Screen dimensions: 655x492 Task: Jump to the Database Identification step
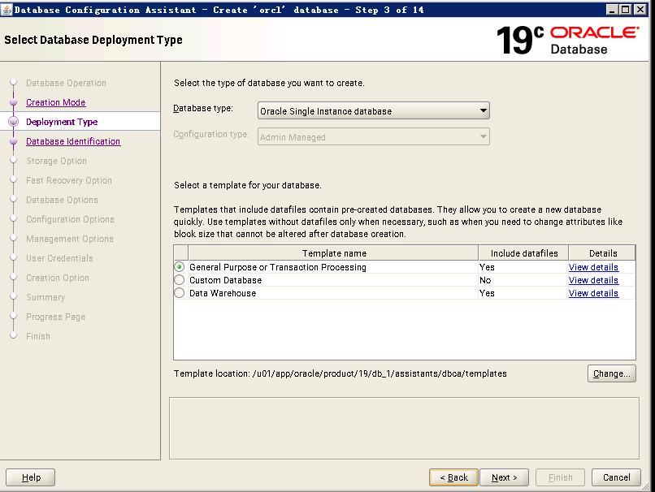[x=73, y=141]
